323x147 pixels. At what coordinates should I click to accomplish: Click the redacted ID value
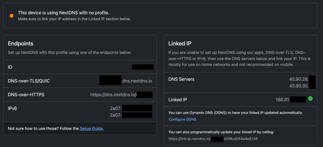coord(143,67)
